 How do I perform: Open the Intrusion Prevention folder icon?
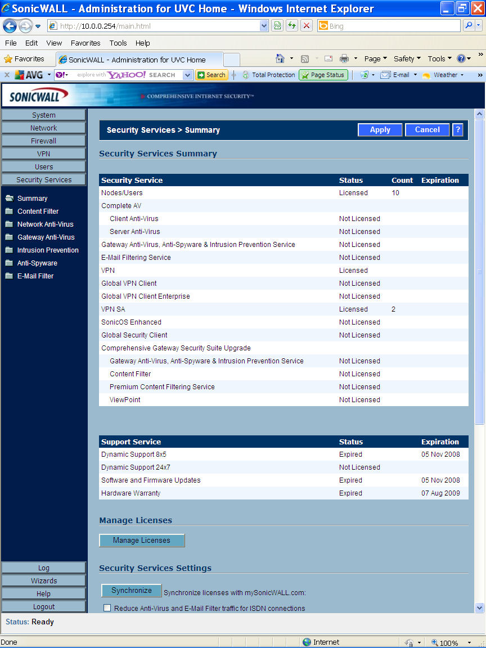tap(9, 250)
